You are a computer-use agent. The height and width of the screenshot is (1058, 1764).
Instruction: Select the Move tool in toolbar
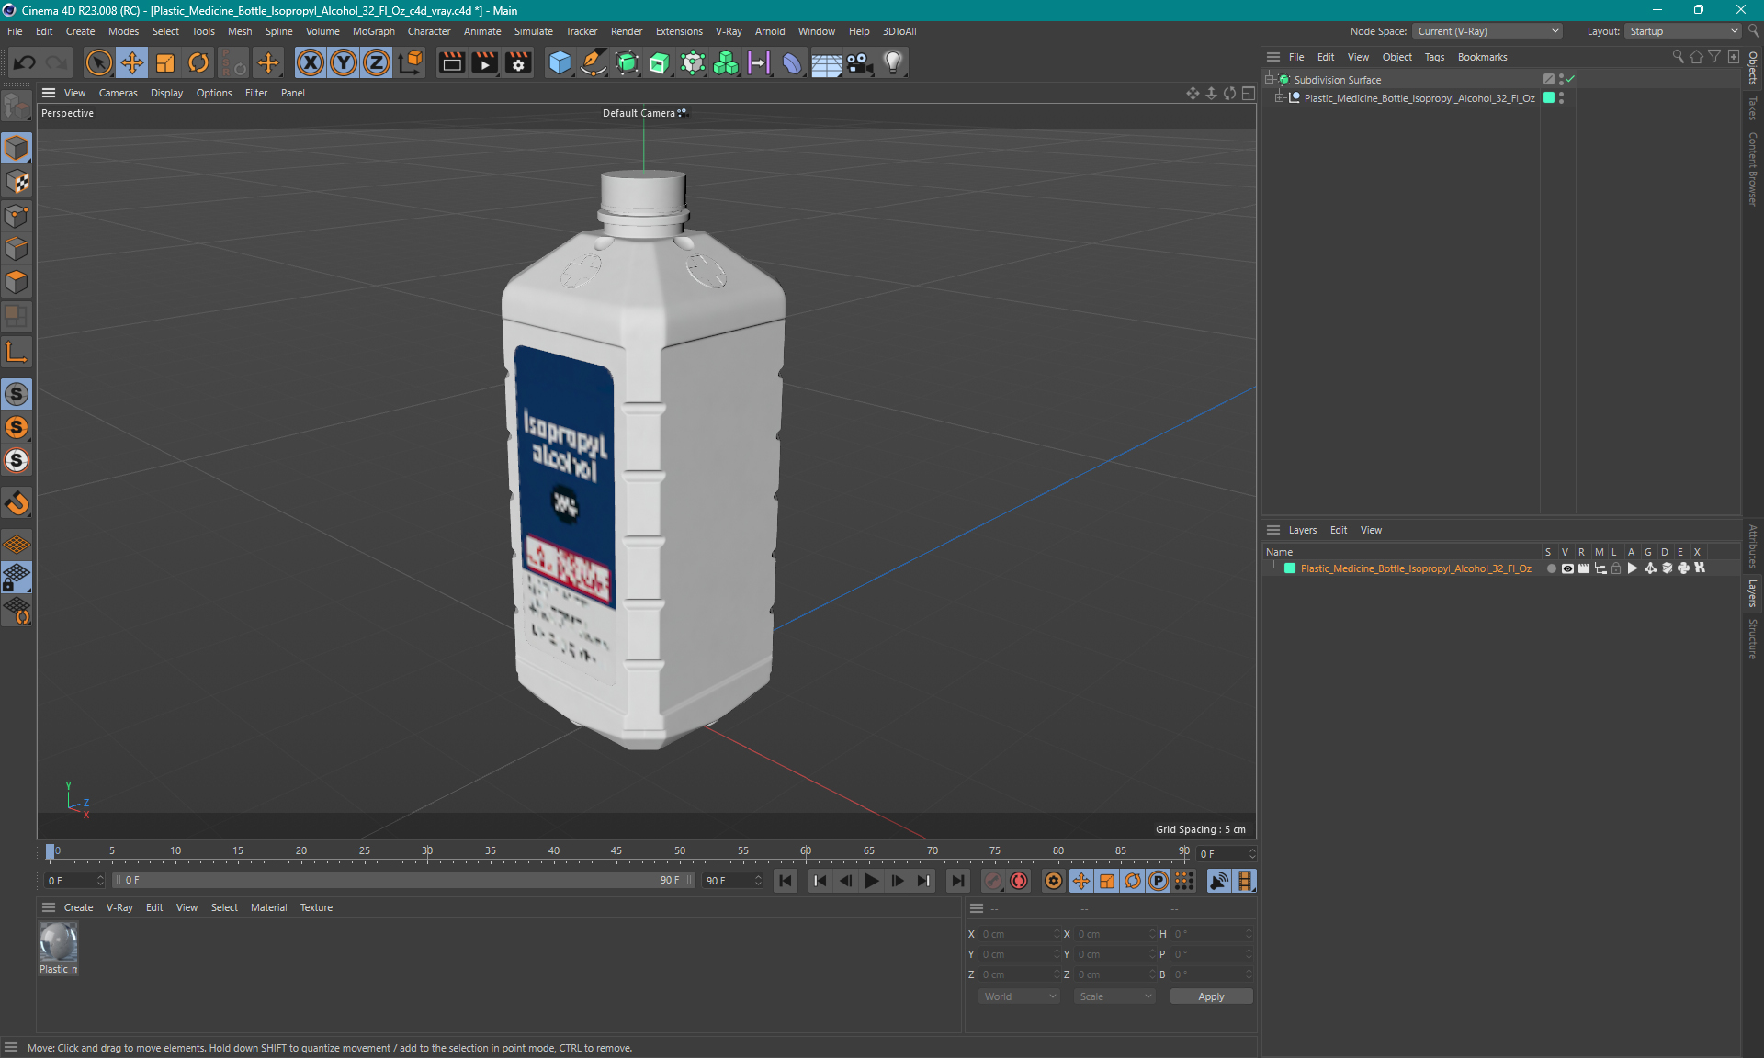point(132,62)
